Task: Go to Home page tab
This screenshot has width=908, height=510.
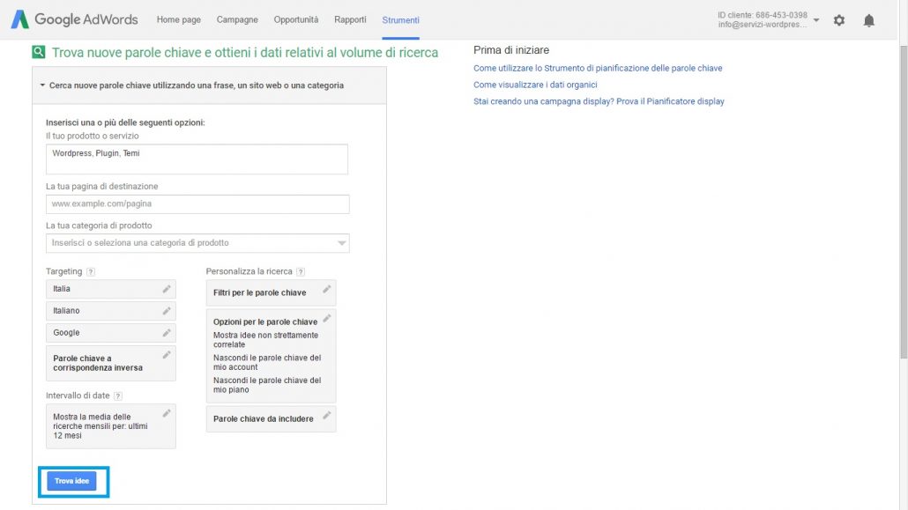Action: [x=178, y=19]
